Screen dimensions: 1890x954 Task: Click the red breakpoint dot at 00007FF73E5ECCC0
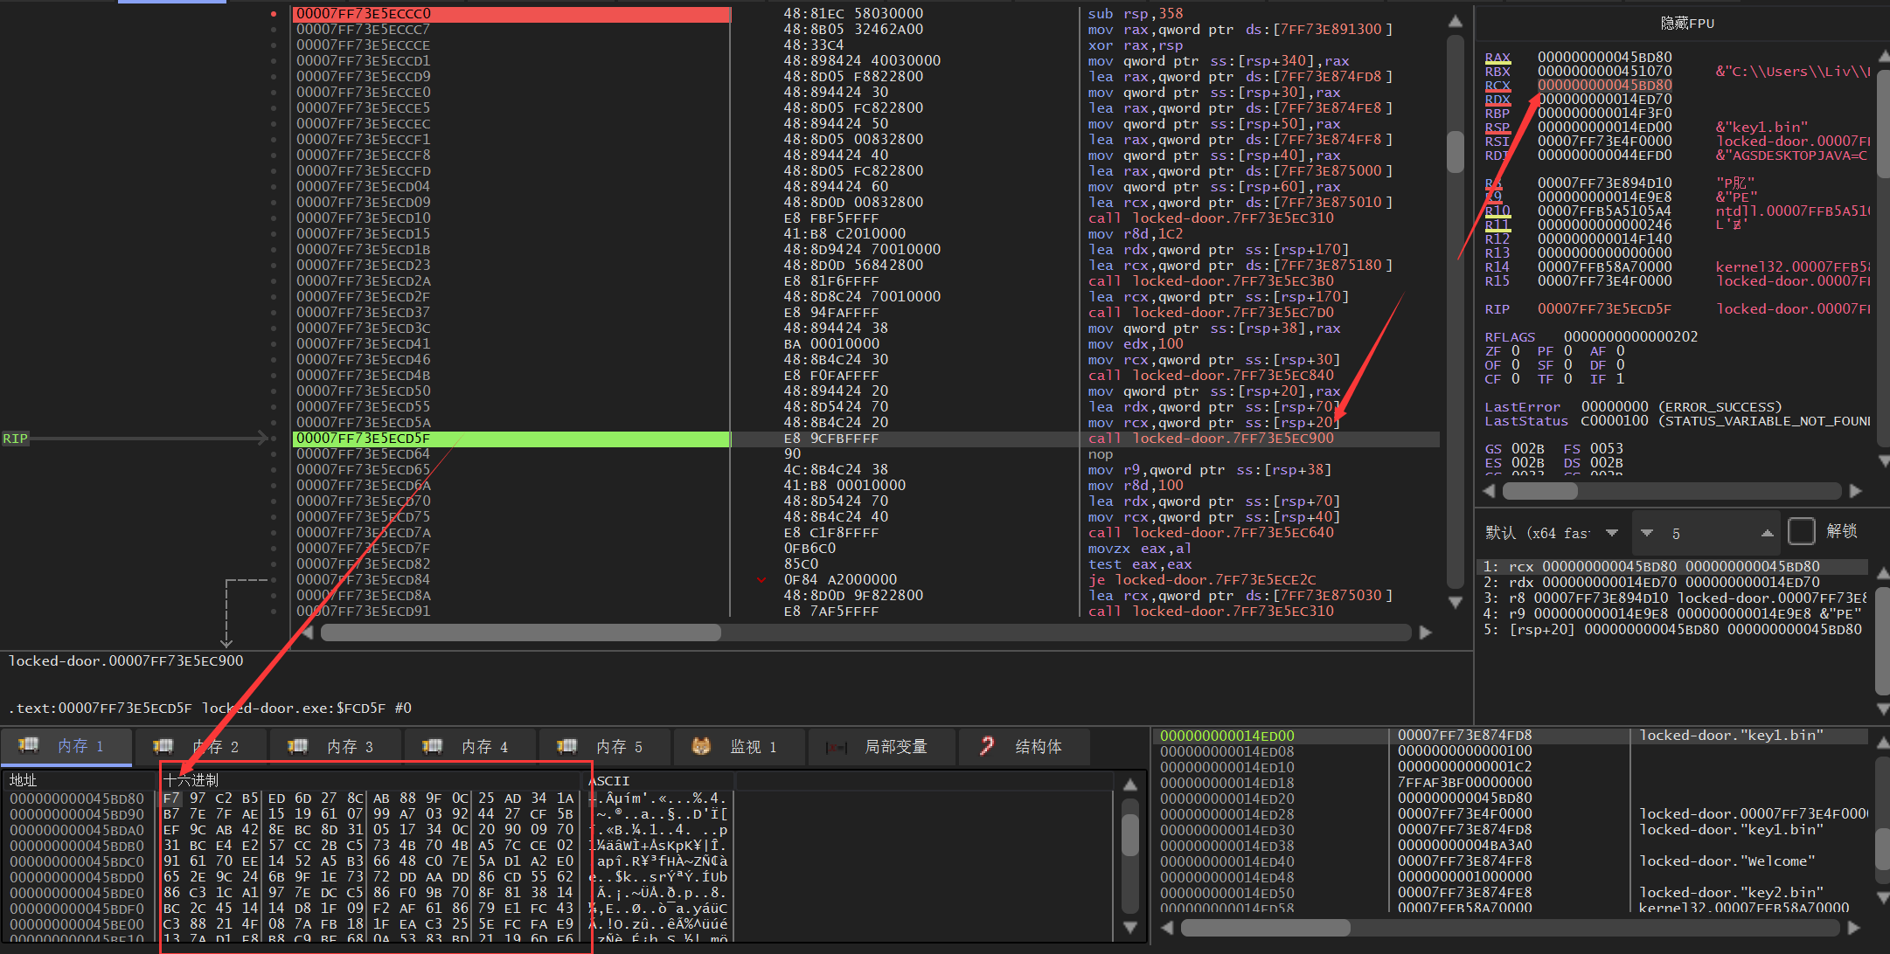click(274, 14)
